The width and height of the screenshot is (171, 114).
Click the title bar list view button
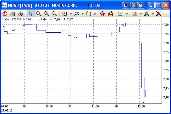pyautogui.click(x=125, y=5)
